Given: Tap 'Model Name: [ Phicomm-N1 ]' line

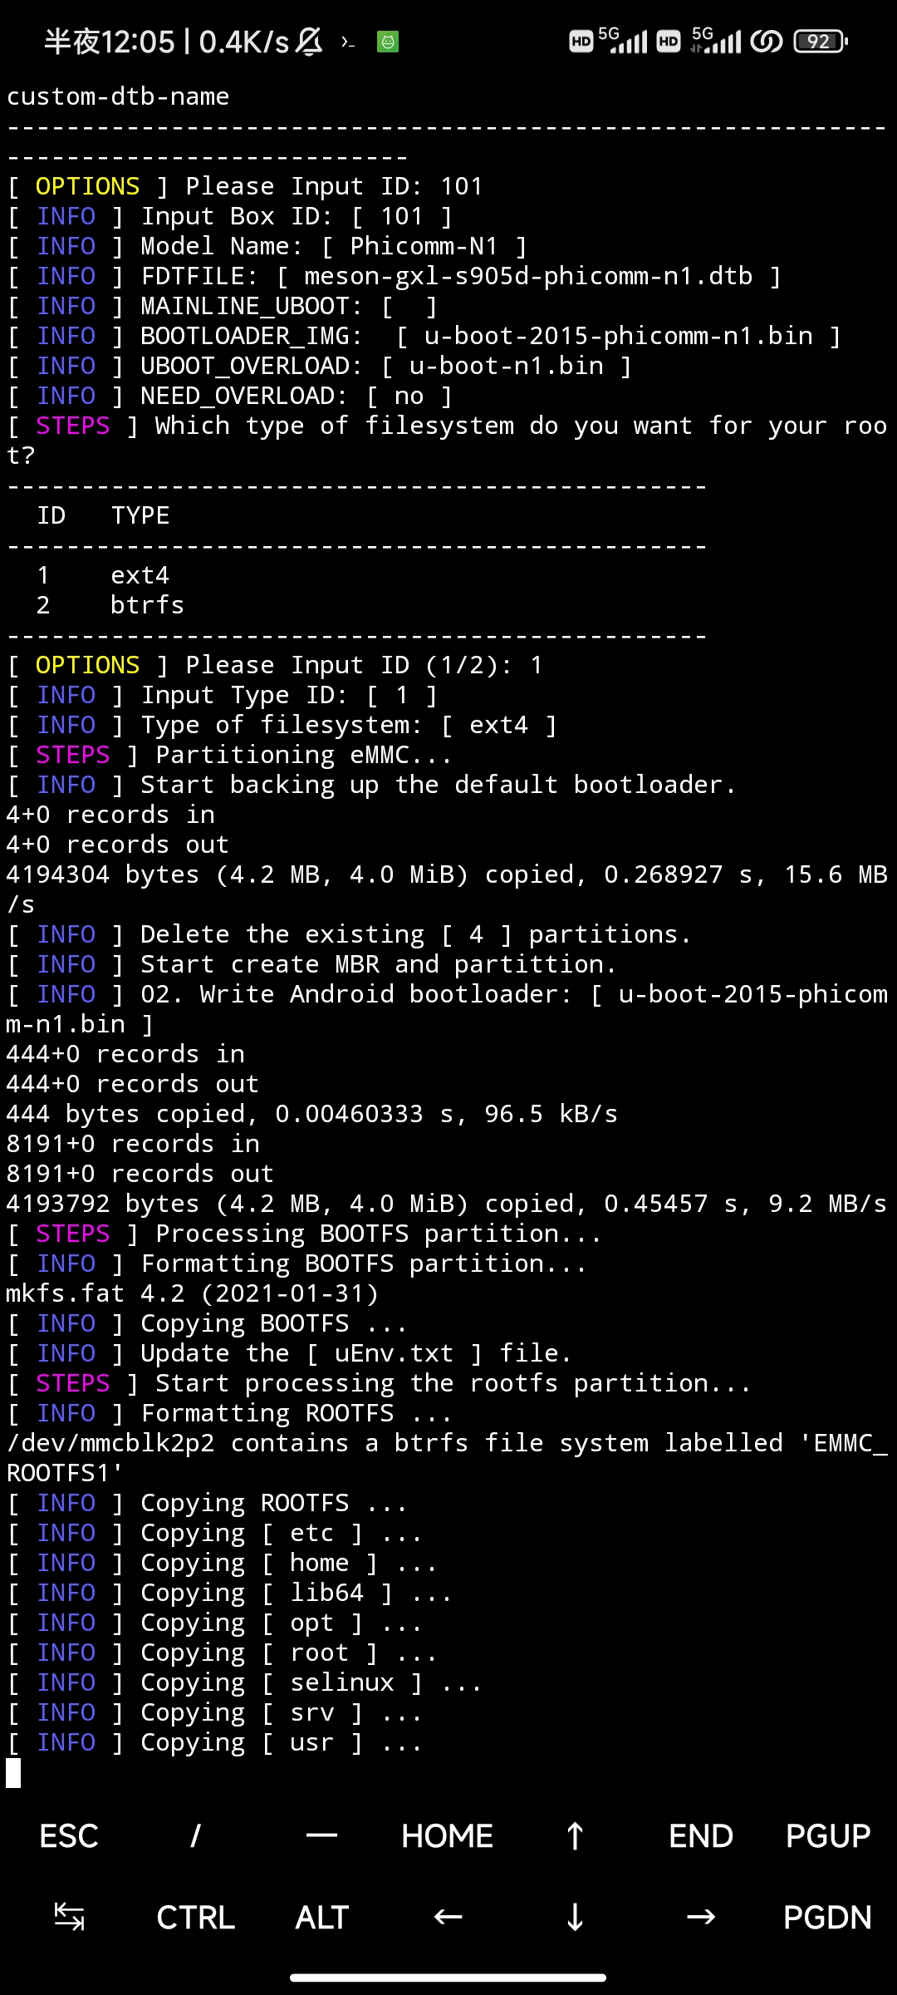Looking at the screenshot, I should point(267,246).
